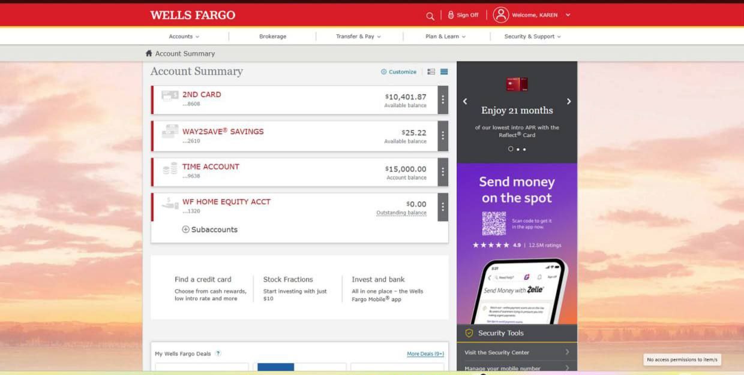Advance to next promo slide arrow
This screenshot has height=375, width=744.
click(569, 101)
